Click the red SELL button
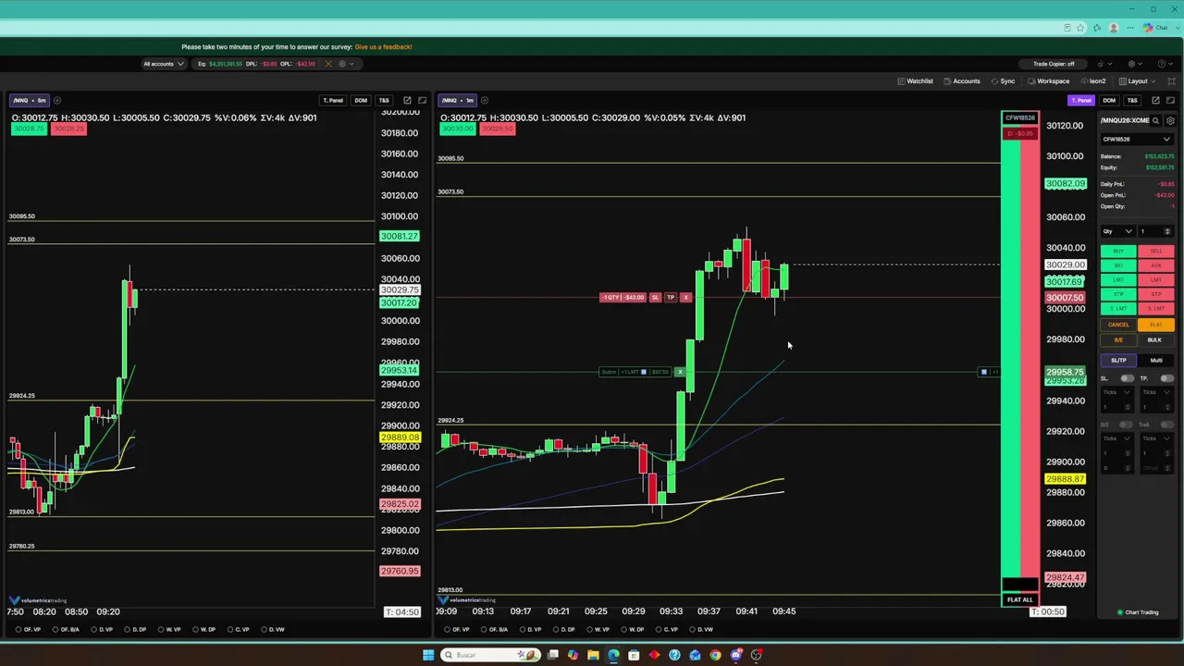 1156,252
